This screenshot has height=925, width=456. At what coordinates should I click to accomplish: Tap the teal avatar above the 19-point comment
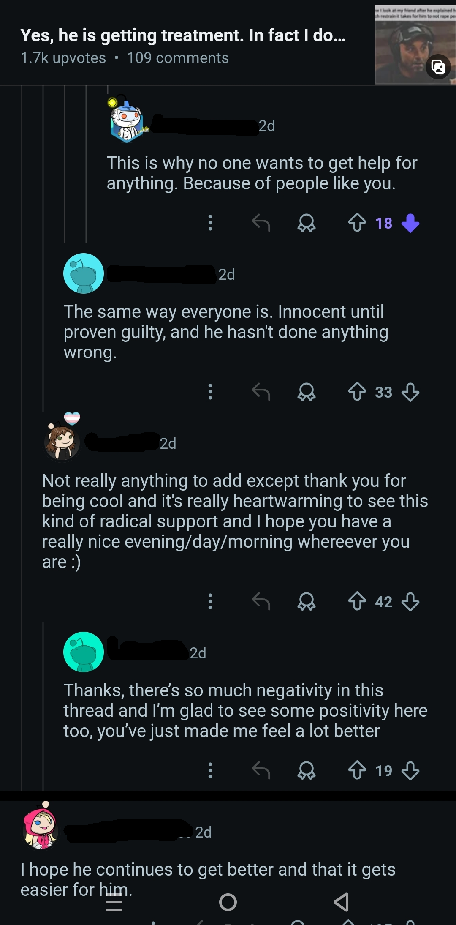[x=84, y=652]
